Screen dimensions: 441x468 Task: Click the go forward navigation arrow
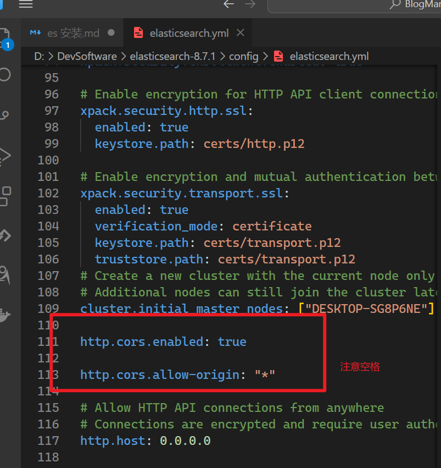click(x=250, y=4)
